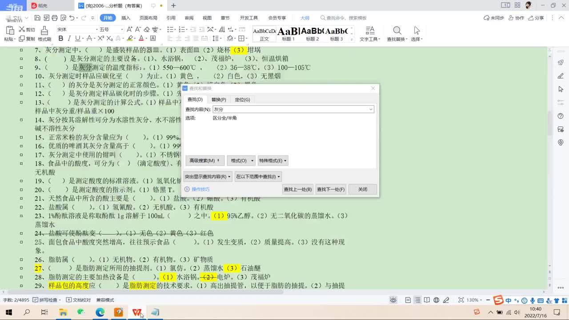This screenshot has width=569, height=320.
Task: Click the print icon in quick access bar
Action: click(x=54, y=18)
